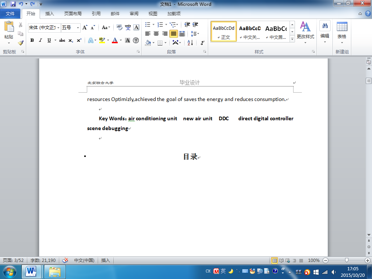The image size is (372, 279).
Task: Open the Font dialog launcher
Action: (x=138, y=52)
